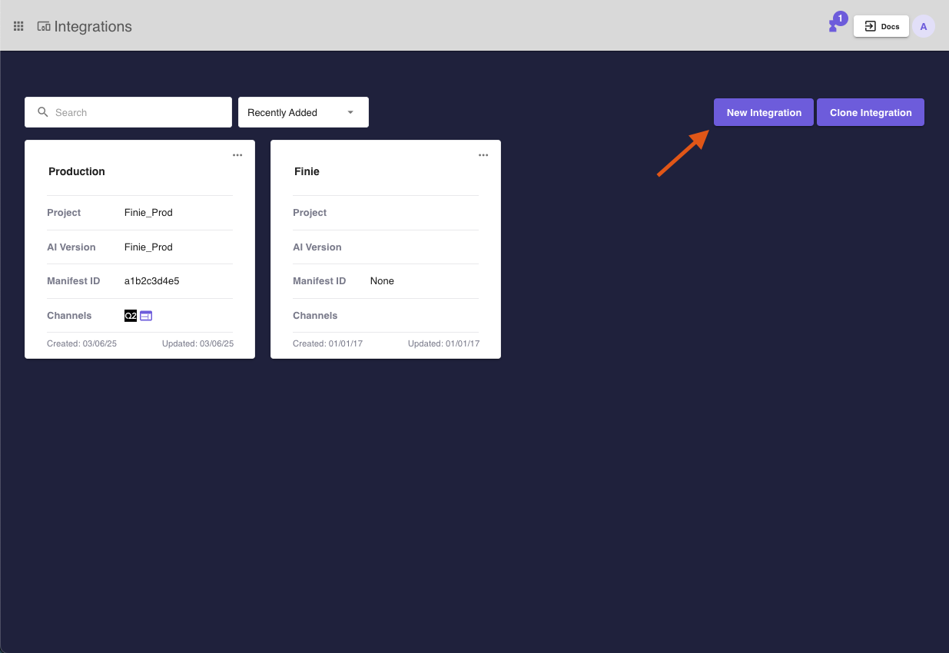Click Updated: 01/01/17 on Finie card
949x653 pixels.
point(443,343)
